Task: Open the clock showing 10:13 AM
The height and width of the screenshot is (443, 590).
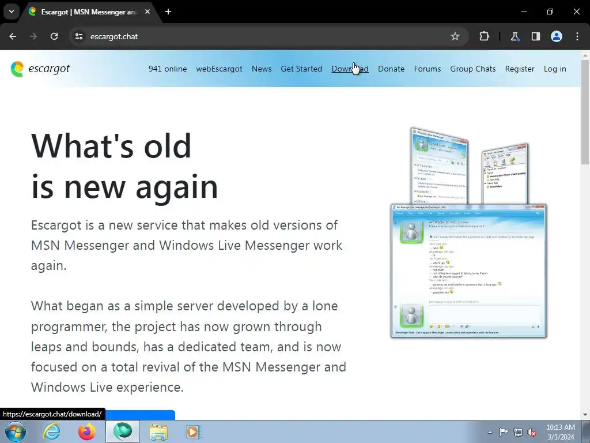Action: pyautogui.click(x=561, y=432)
